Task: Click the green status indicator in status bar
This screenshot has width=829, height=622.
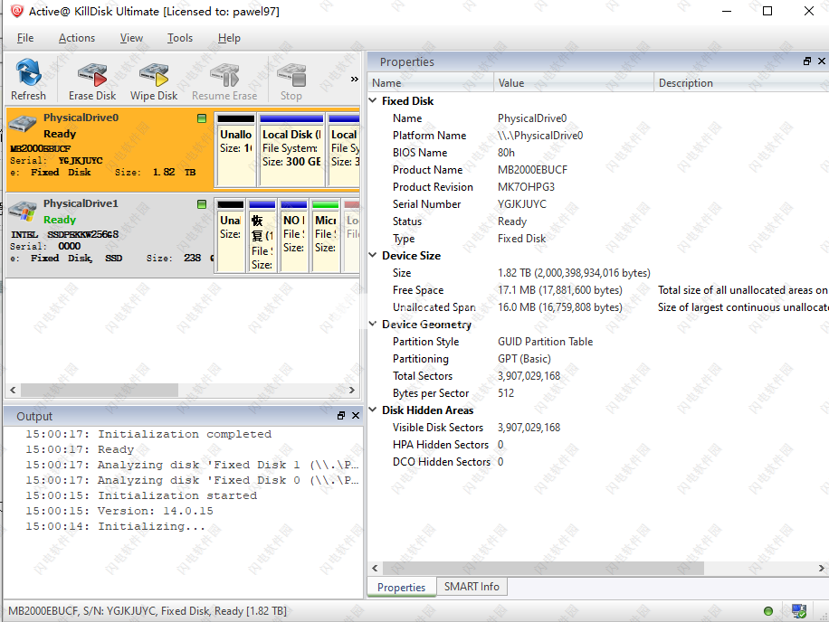Action: (768, 611)
